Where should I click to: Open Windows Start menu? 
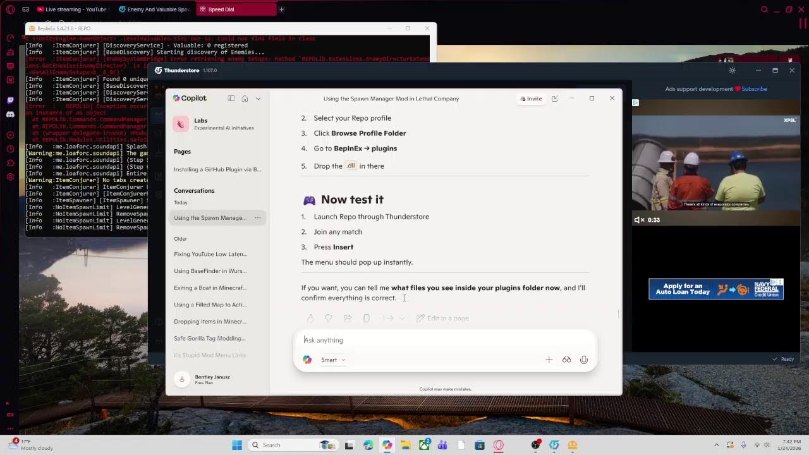[237, 445]
